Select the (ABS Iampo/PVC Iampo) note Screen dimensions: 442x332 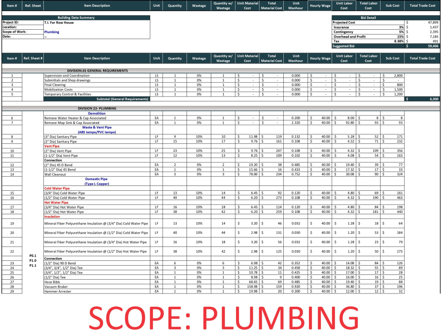(x=97, y=132)
